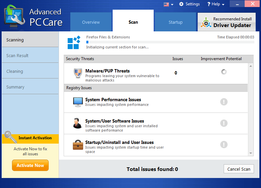The image size is (261, 188).
Task: Click the Issues column header
Action: click(178, 59)
